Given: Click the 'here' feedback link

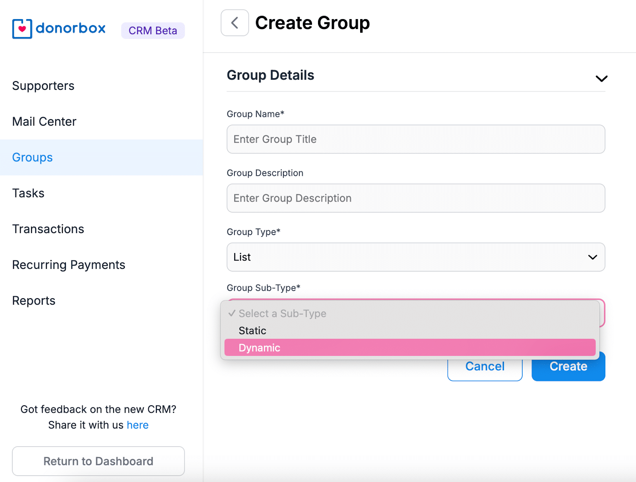Looking at the screenshot, I should [138, 425].
